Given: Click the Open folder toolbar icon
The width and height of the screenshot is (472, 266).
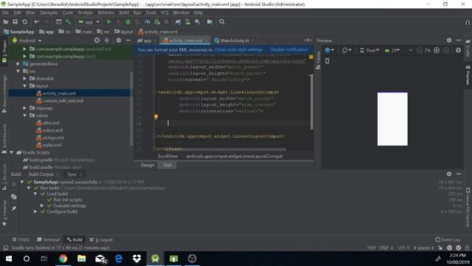Looking at the screenshot, I should 5,22.
